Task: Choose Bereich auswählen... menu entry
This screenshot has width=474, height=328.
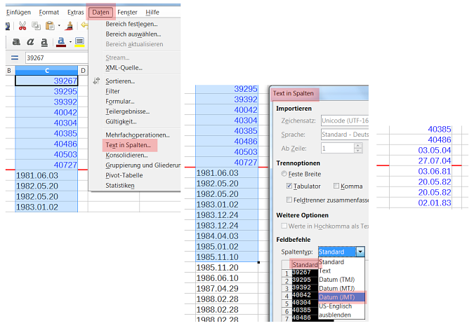Action: pyautogui.click(x=133, y=34)
